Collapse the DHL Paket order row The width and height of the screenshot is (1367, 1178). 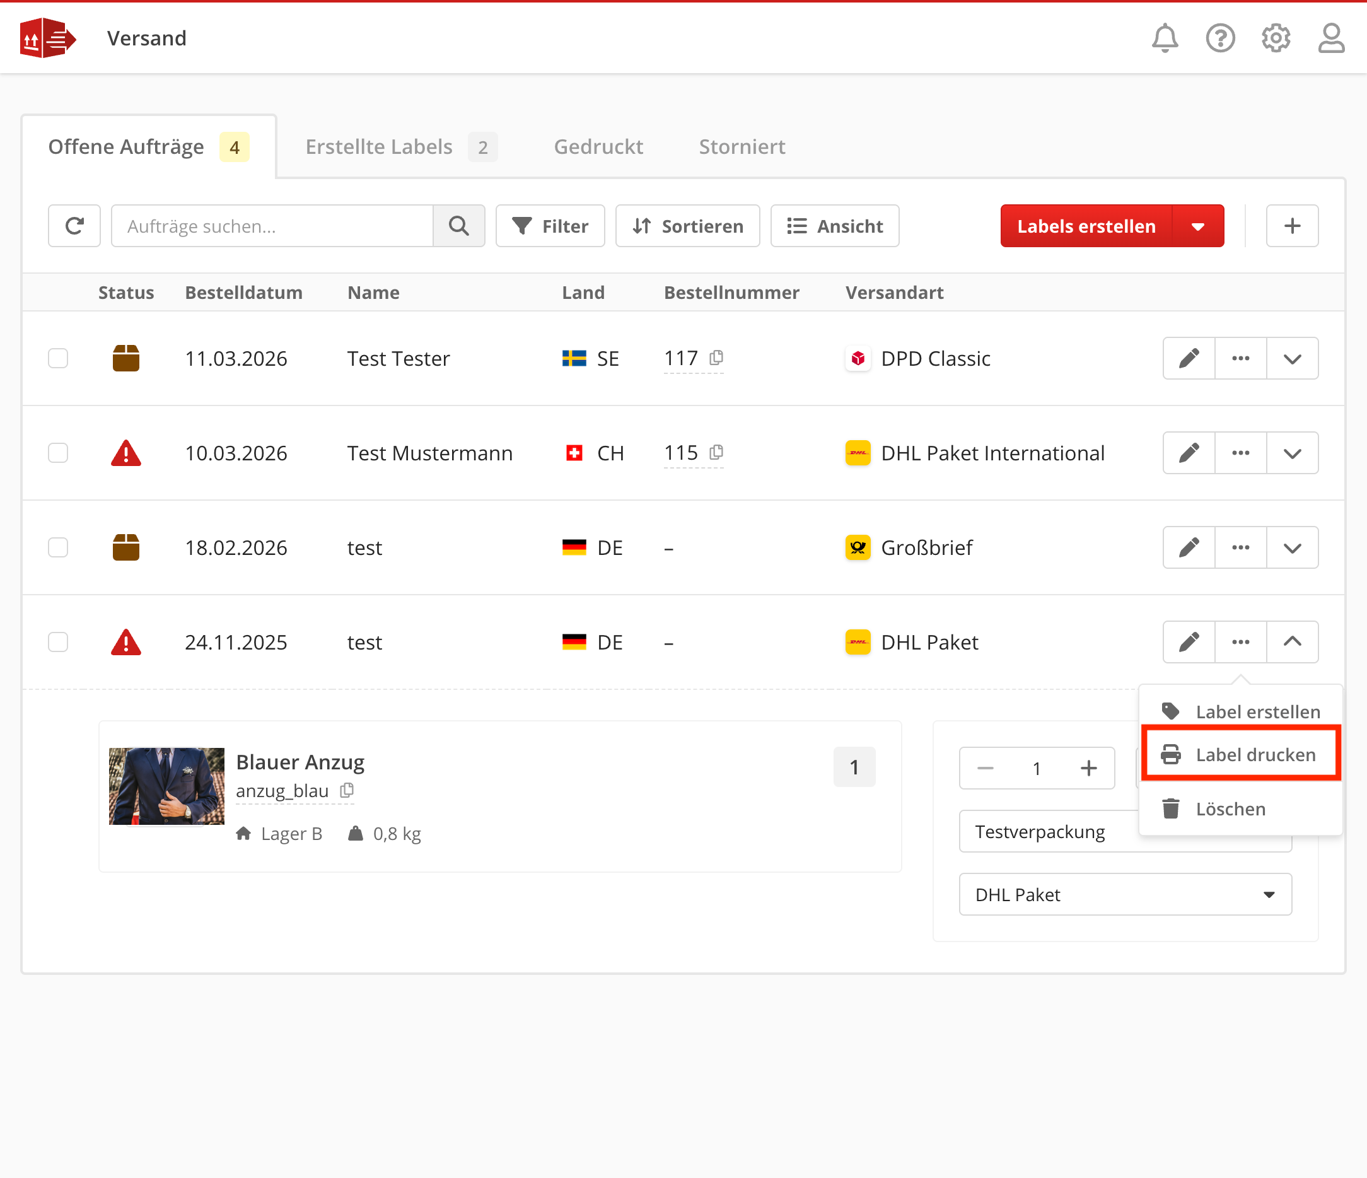point(1293,641)
